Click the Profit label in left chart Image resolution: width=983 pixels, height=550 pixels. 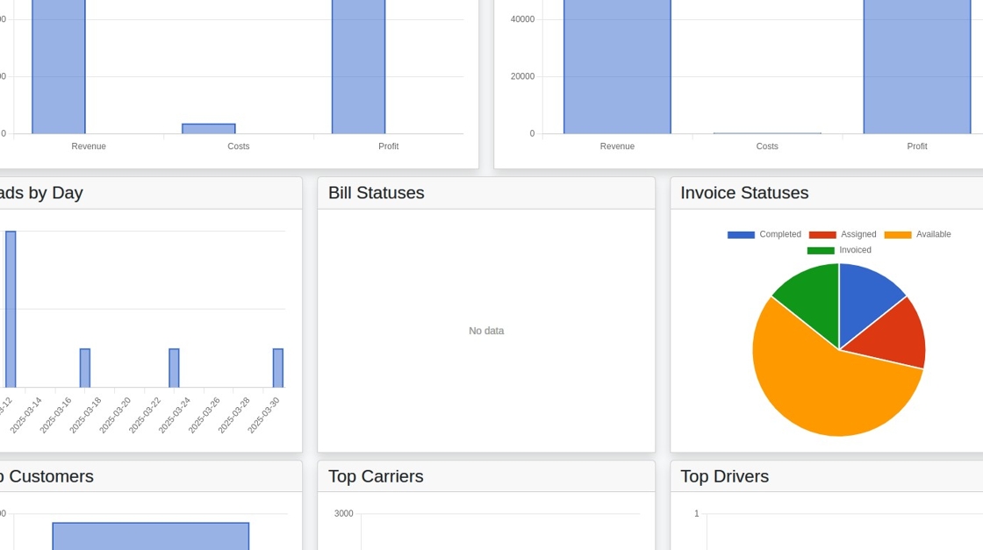pos(388,146)
